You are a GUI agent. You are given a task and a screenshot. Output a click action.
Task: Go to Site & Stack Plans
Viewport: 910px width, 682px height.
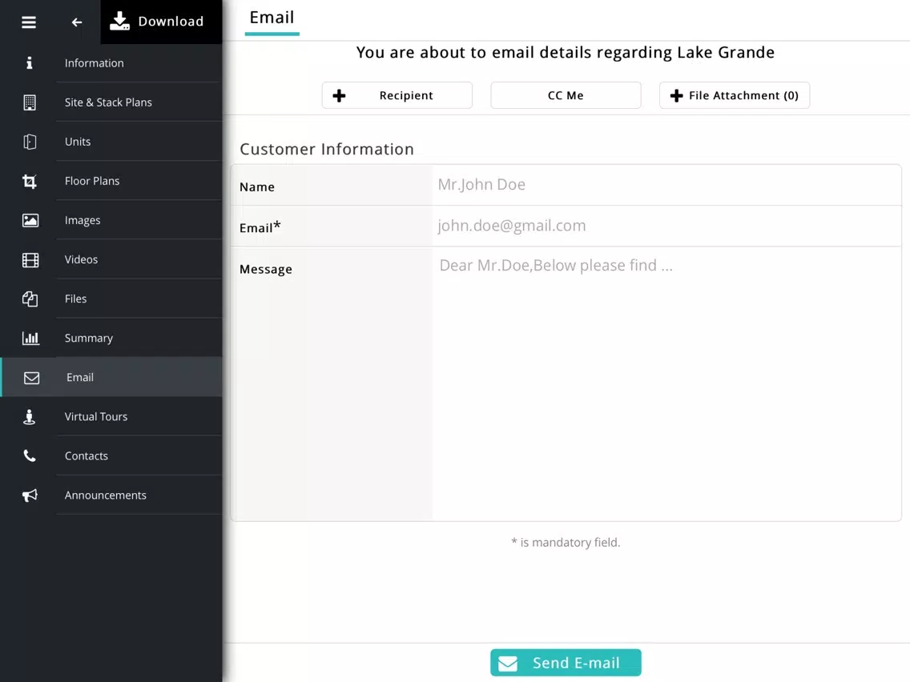(111, 102)
